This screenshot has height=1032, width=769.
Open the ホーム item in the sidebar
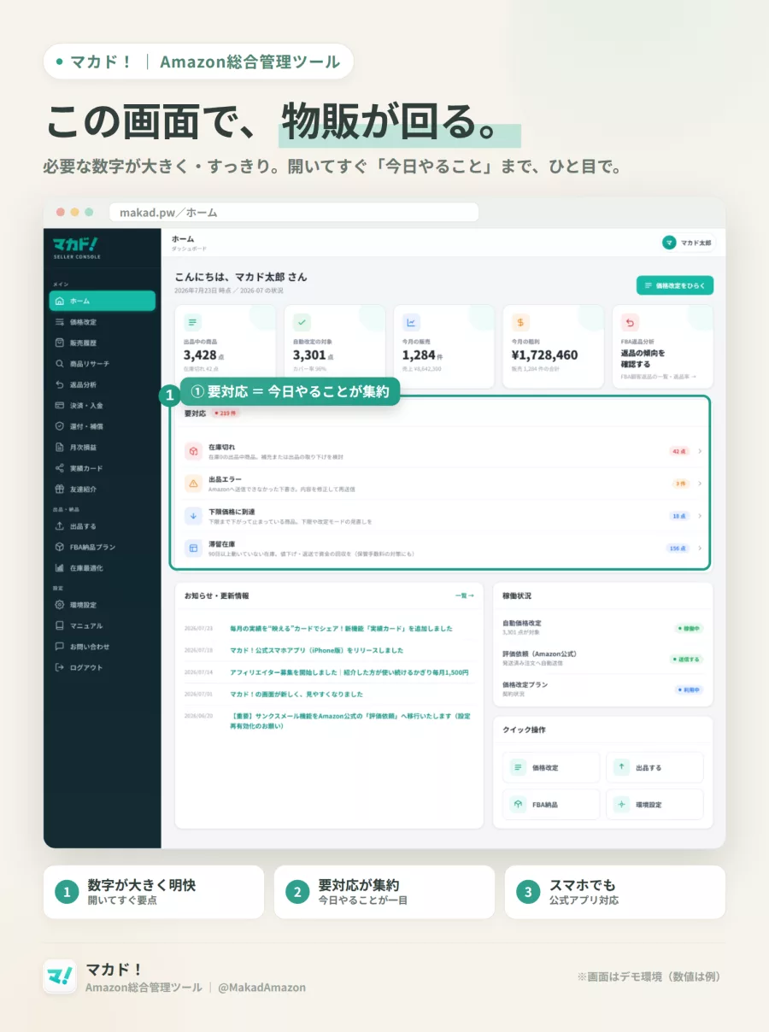coord(103,301)
